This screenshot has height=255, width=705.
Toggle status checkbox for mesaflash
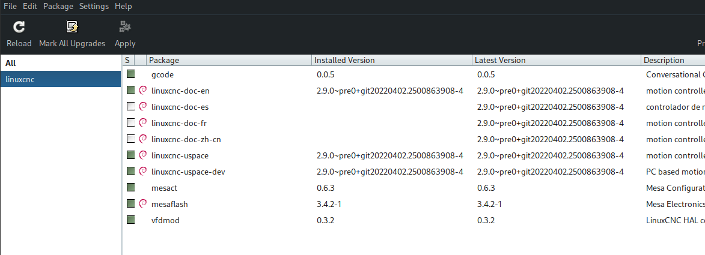click(131, 203)
